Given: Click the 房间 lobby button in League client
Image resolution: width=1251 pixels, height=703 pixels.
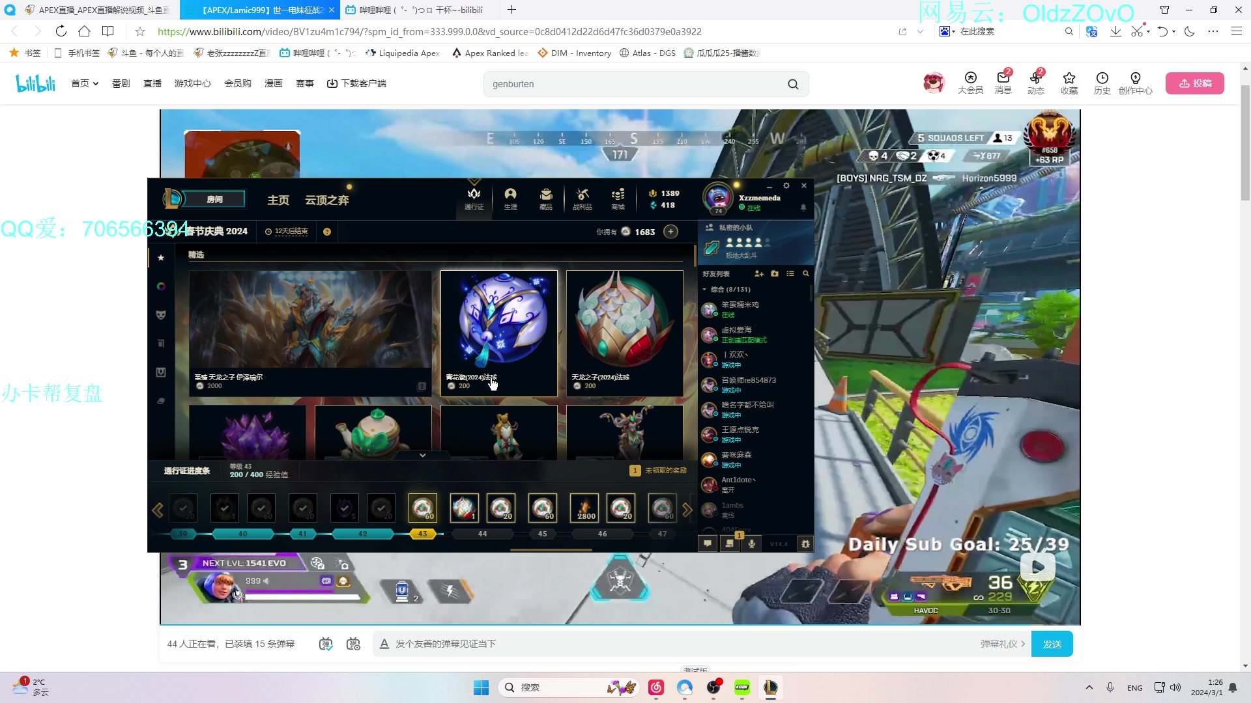Looking at the screenshot, I should (214, 199).
